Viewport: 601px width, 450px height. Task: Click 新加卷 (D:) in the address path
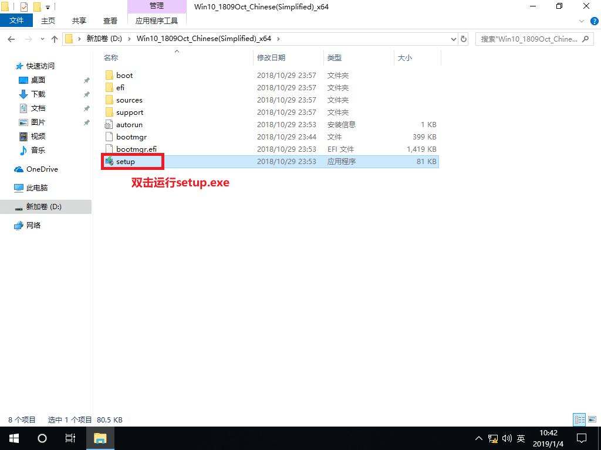point(104,39)
